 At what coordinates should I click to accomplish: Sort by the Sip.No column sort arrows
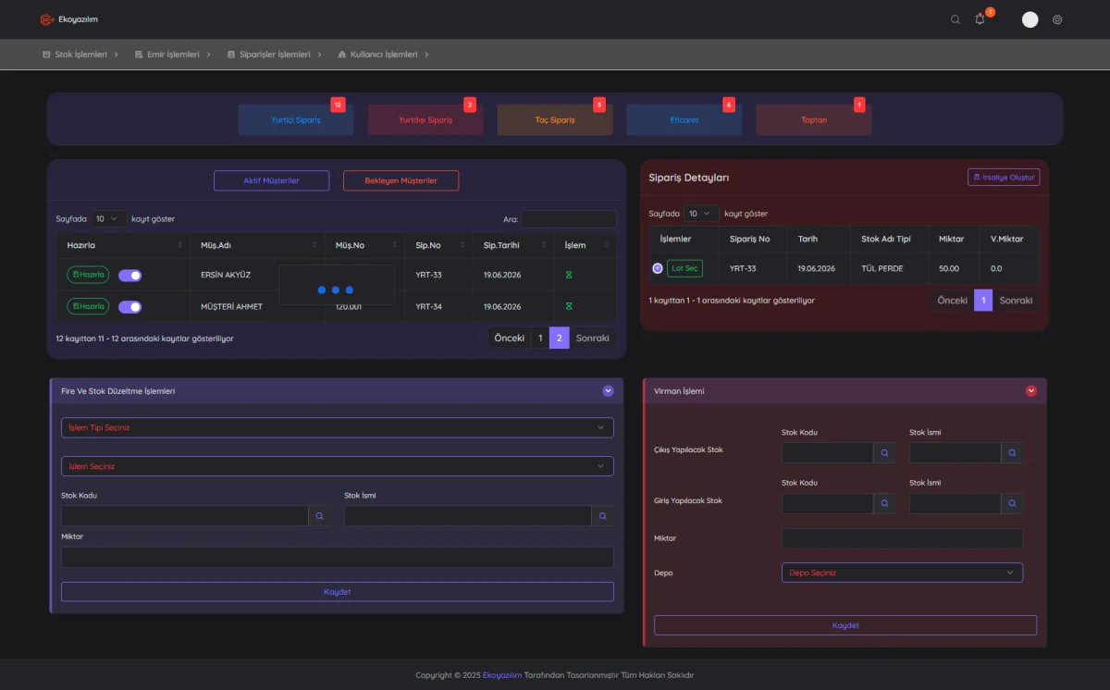pos(462,245)
